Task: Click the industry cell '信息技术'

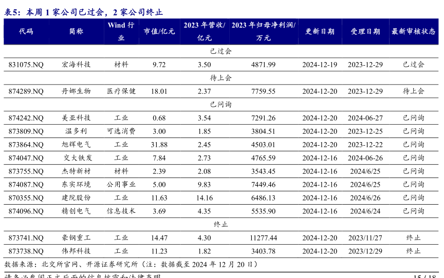Action: 121,211
